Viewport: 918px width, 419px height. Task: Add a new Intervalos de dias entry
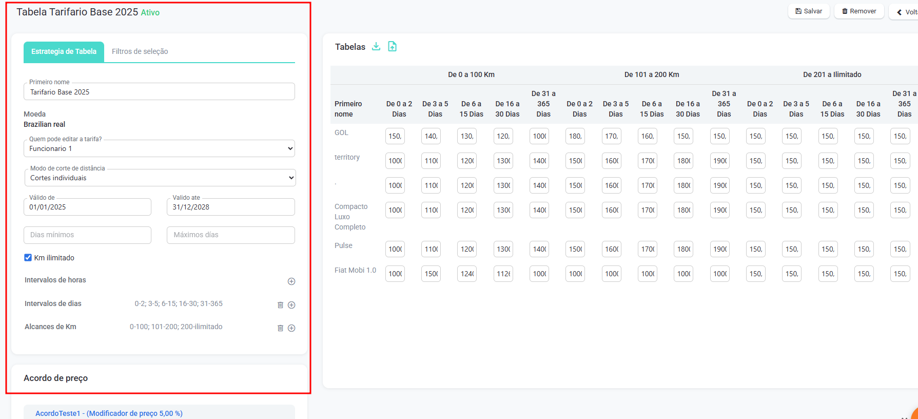pos(291,305)
